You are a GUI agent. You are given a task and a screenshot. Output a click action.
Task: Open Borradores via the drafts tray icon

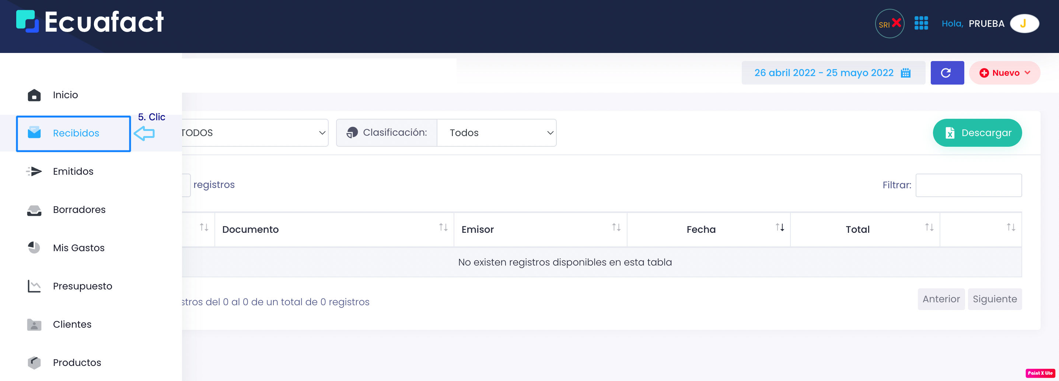pyautogui.click(x=34, y=210)
